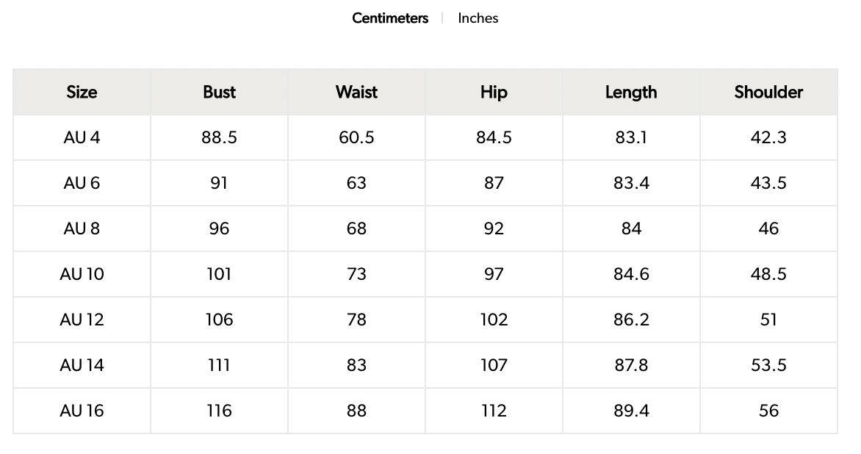Click the Hip column header
The width and height of the screenshot is (861, 454).
[494, 92]
